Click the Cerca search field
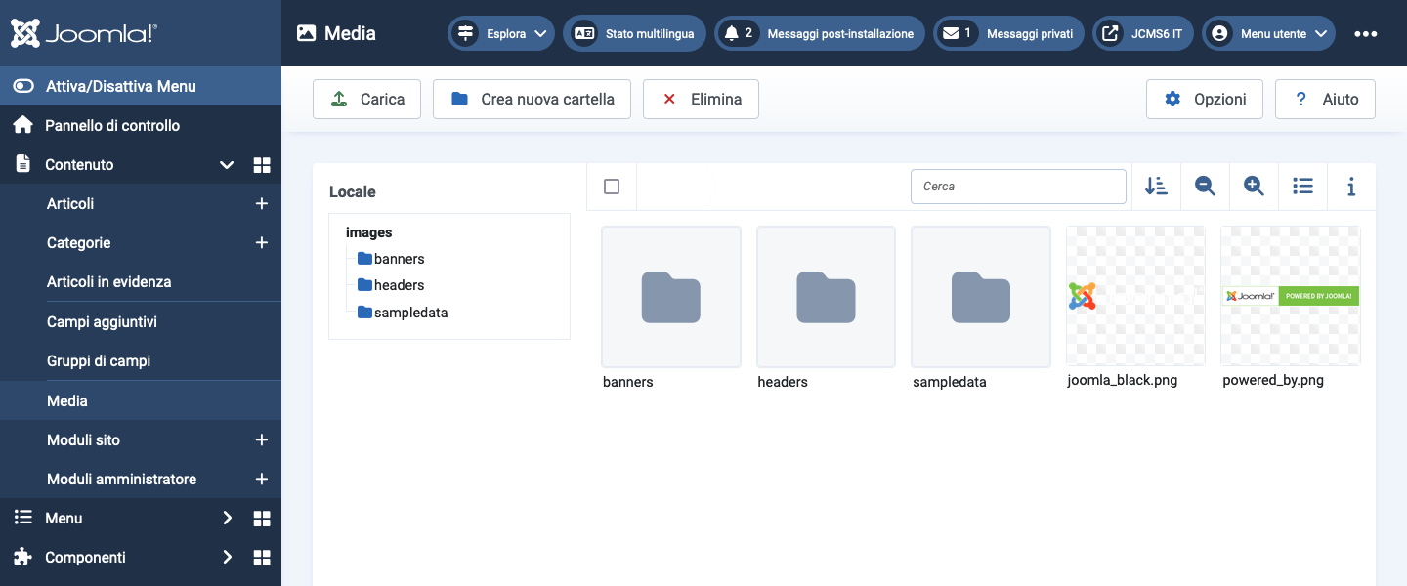This screenshot has width=1407, height=586. [1018, 187]
